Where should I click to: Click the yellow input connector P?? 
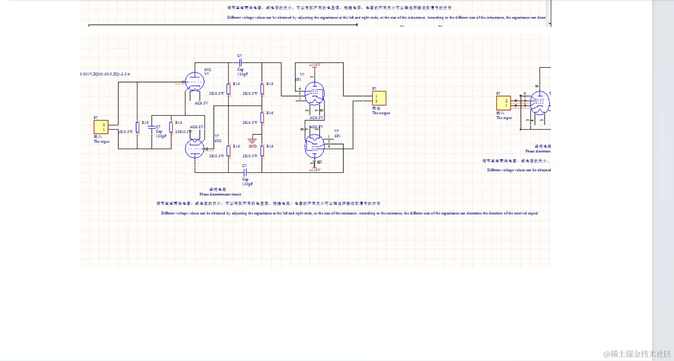click(x=101, y=127)
